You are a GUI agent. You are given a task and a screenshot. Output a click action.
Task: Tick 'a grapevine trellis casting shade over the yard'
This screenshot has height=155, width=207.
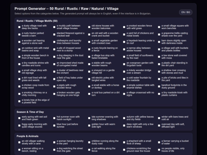pos(159,34)
